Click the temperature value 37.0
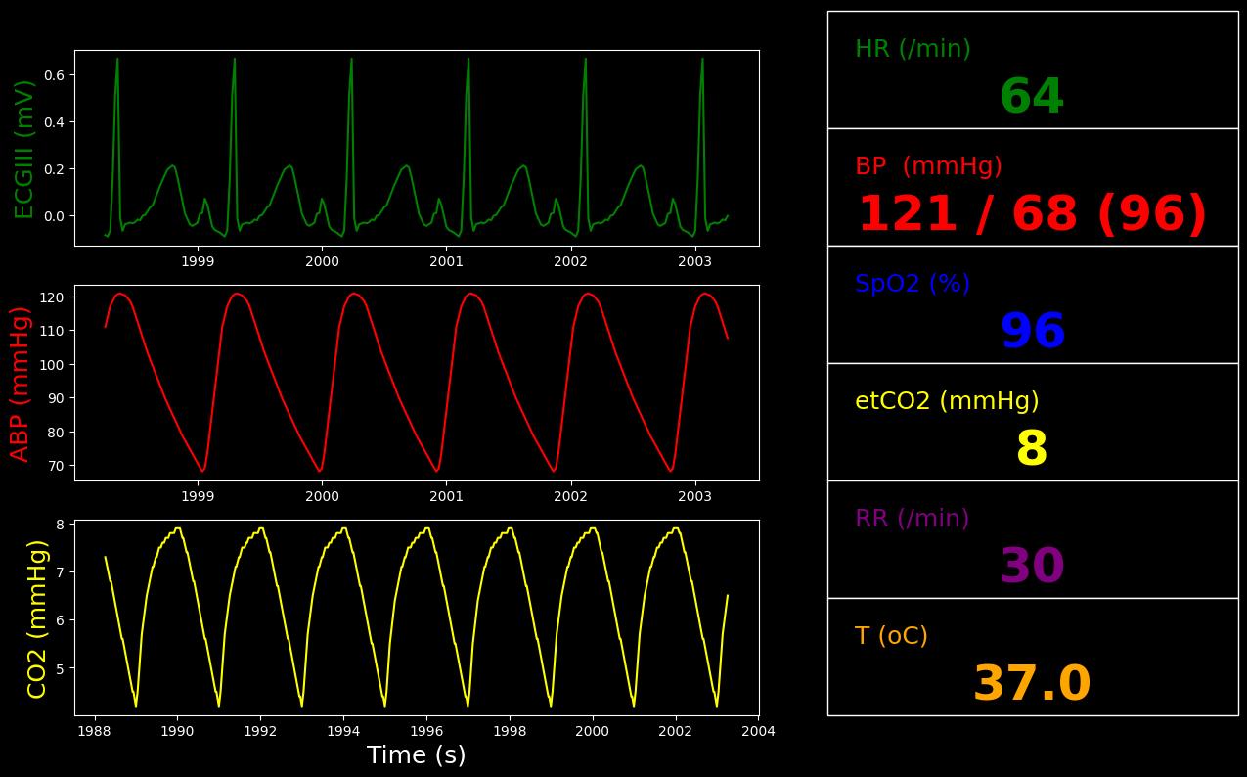This screenshot has width=1247, height=777. (x=1031, y=685)
